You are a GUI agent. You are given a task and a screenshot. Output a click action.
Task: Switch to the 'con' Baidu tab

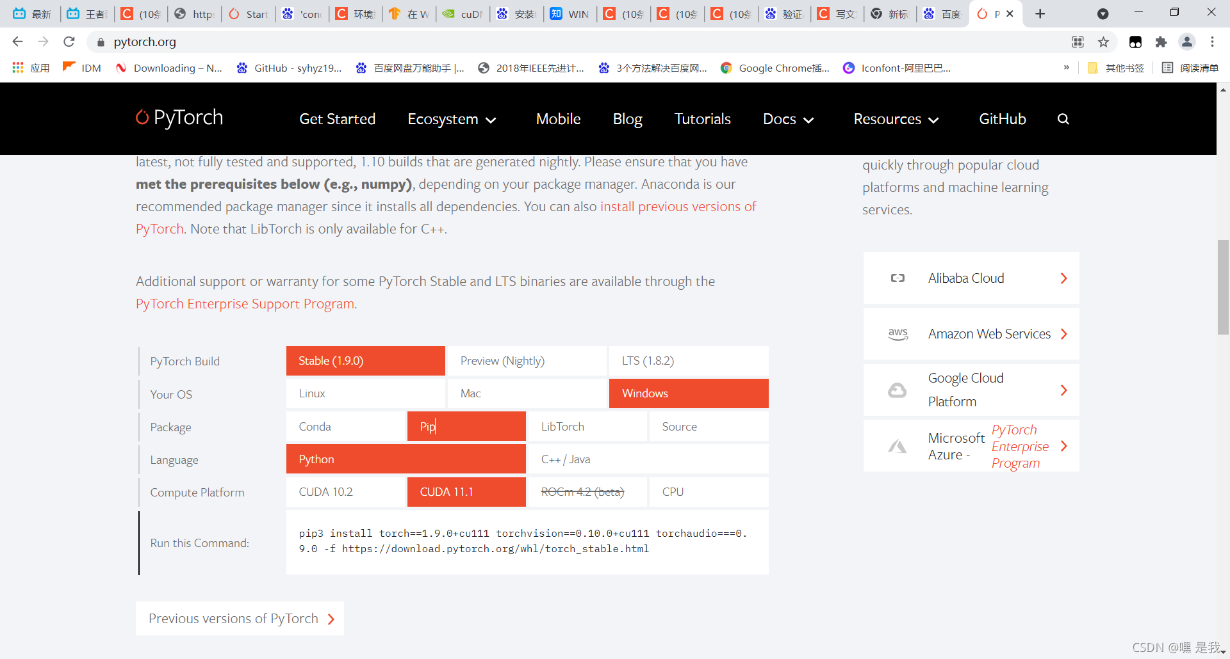pos(302,13)
